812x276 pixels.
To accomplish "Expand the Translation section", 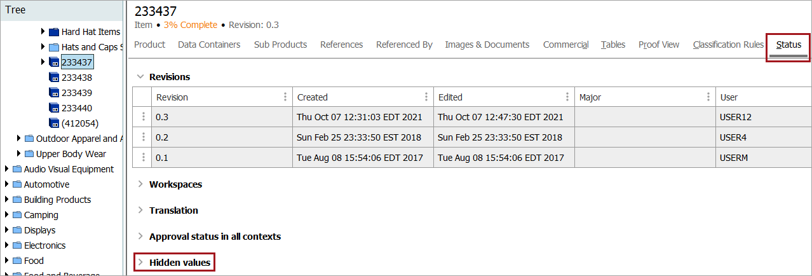I will pos(173,210).
